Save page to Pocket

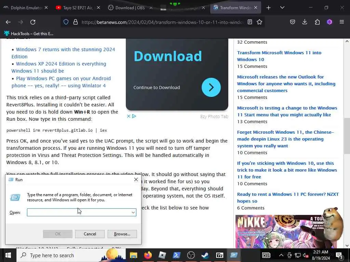click(293, 22)
